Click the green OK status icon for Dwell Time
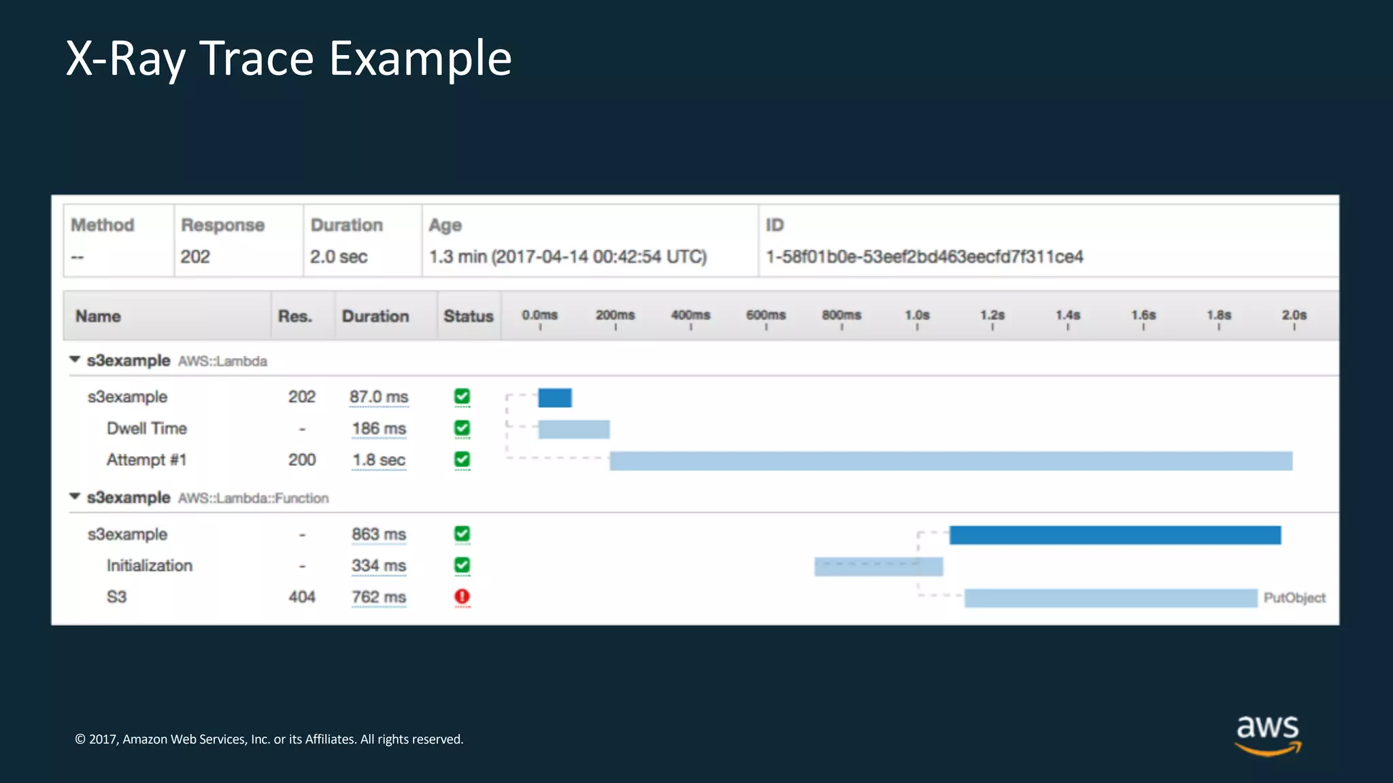This screenshot has width=1393, height=783. [x=462, y=428]
